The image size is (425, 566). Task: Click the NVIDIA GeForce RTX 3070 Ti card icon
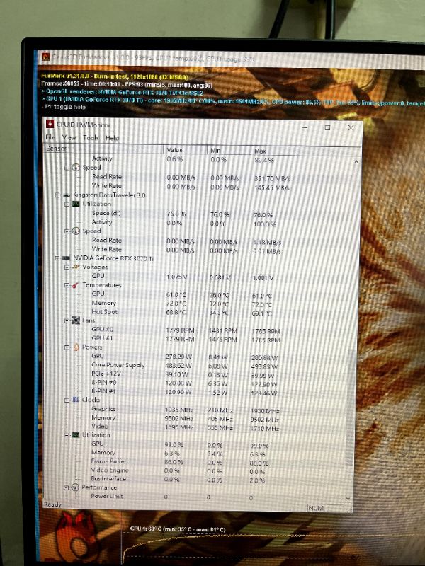click(x=66, y=258)
